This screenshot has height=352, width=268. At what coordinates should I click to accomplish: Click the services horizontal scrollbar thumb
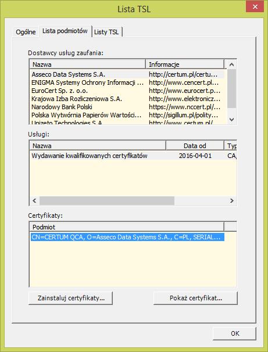point(107,201)
